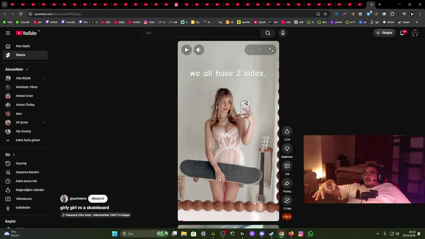Open the remix button showing 1,5 Mn
Viewport: 425px width, 239px height.
(x=287, y=200)
